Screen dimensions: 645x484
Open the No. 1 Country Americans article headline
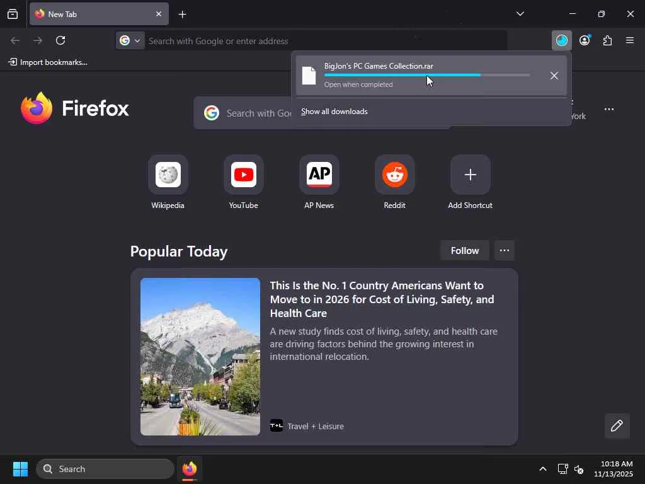[x=382, y=299]
